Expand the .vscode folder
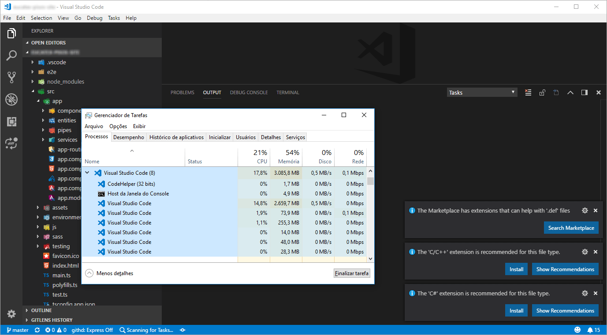The height and width of the screenshot is (335, 607). pyautogui.click(x=92, y=62)
